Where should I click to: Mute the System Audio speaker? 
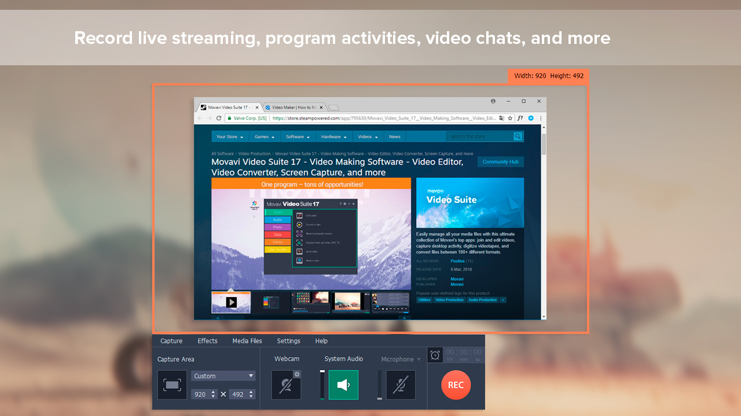coord(343,385)
